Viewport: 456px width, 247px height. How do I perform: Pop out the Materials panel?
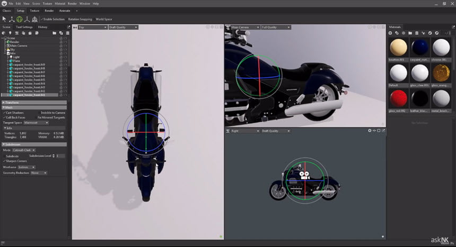click(x=453, y=27)
